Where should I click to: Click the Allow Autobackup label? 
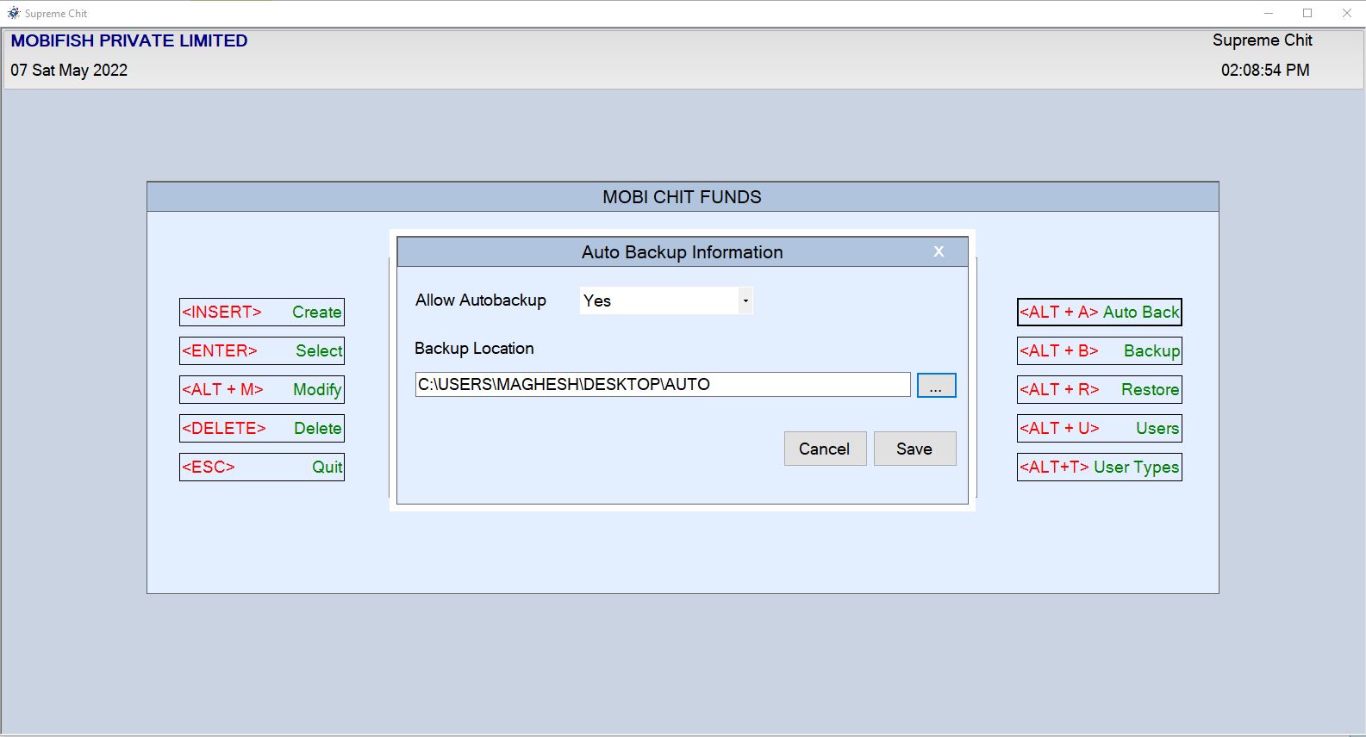pyautogui.click(x=481, y=300)
